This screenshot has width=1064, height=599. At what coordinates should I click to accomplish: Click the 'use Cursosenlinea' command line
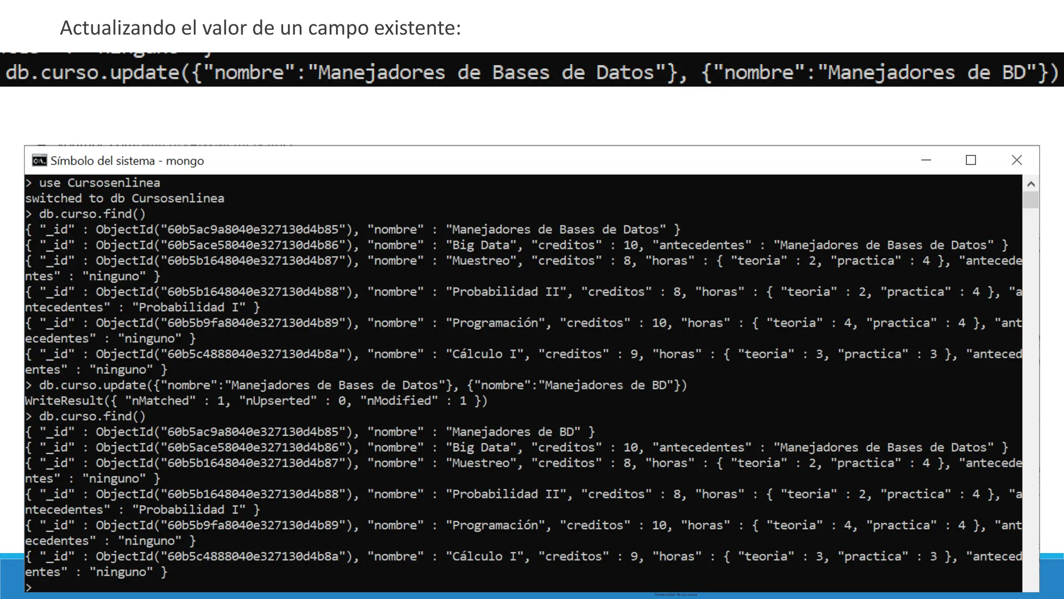[x=93, y=183]
